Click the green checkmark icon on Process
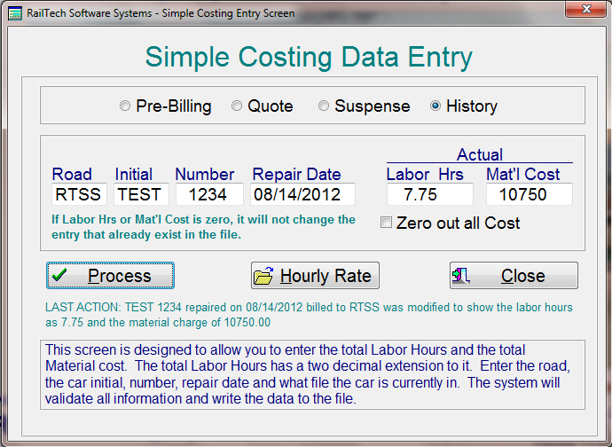 (59, 275)
